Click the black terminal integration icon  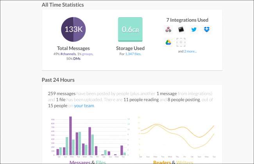[181, 29]
